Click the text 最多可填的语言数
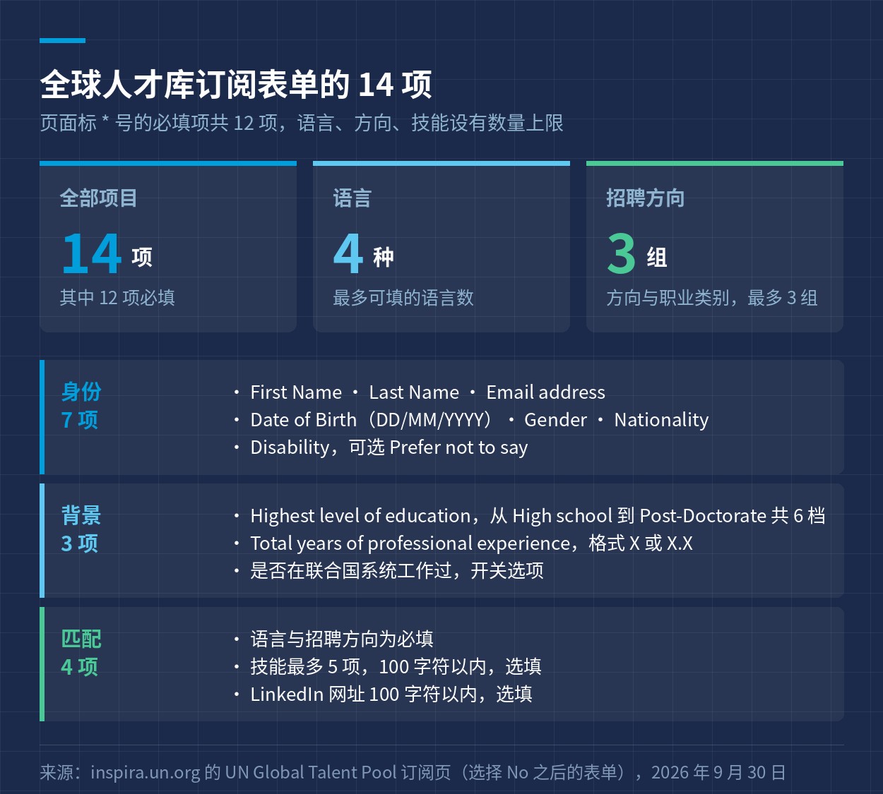Image resolution: width=883 pixels, height=794 pixels. [x=403, y=297]
